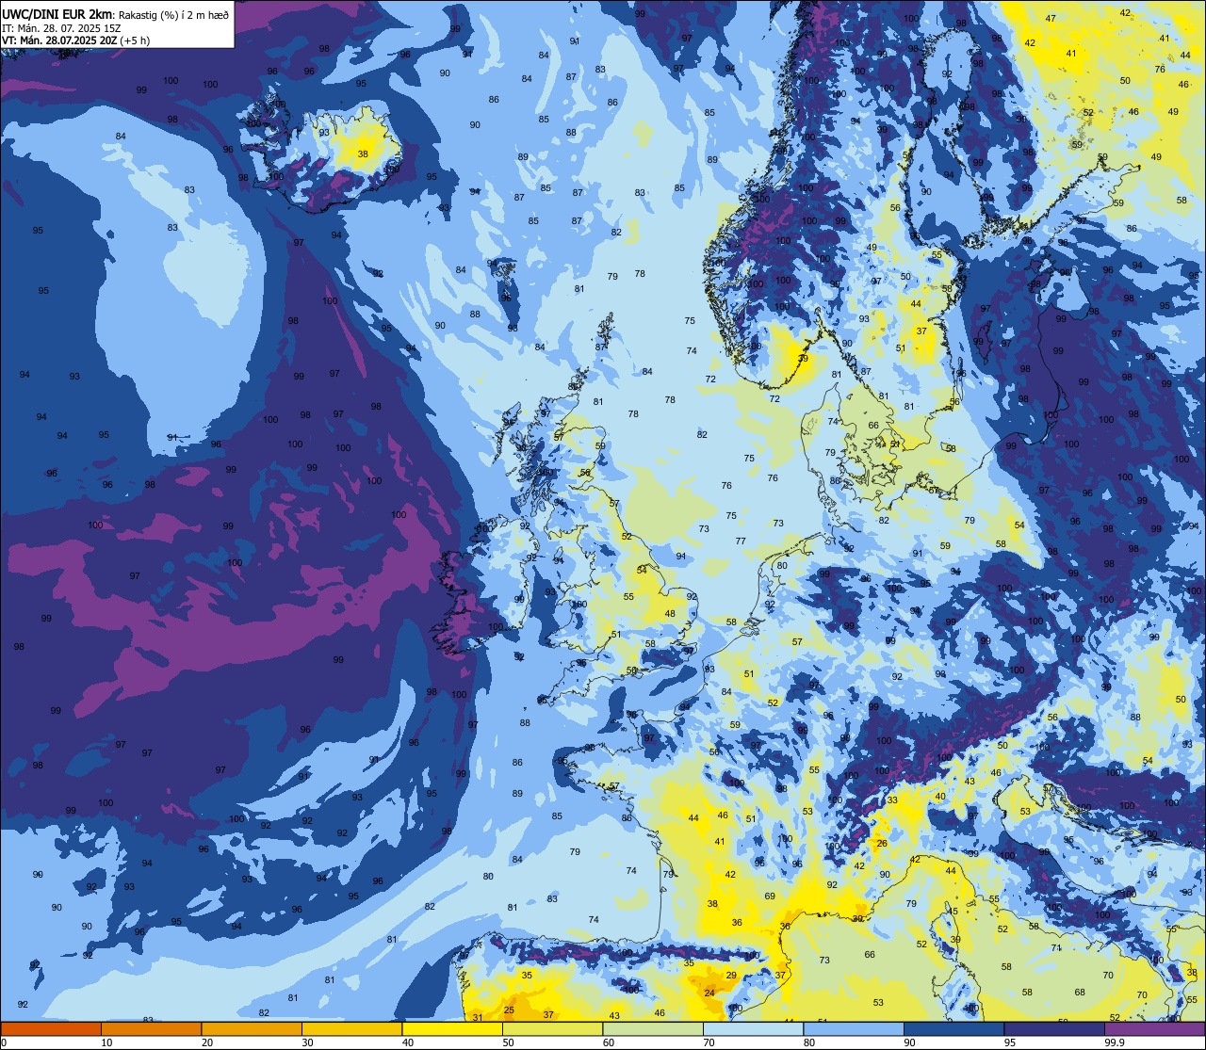
Task: Click the 'UWC/DINI EUR 2km' title text
Action: click(x=57, y=14)
